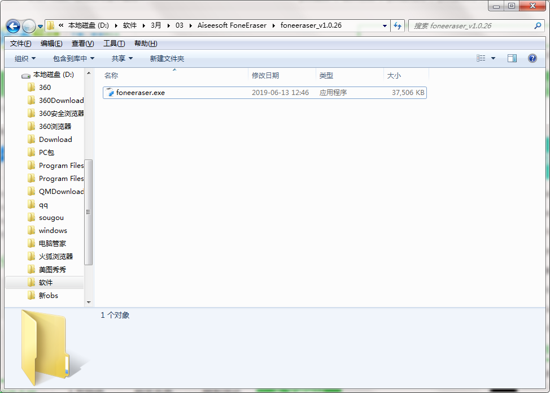
Task: Expand the arrow after Aiseesoft FoneEraser breadcrumb
Action: point(274,25)
